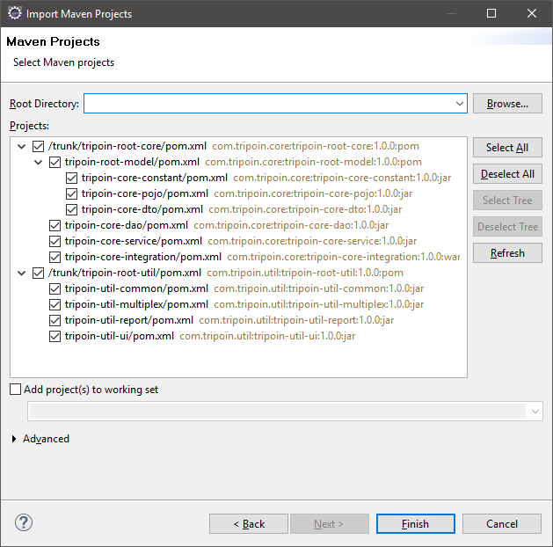
Task: Go Back to previous wizard page
Action: tap(249, 524)
